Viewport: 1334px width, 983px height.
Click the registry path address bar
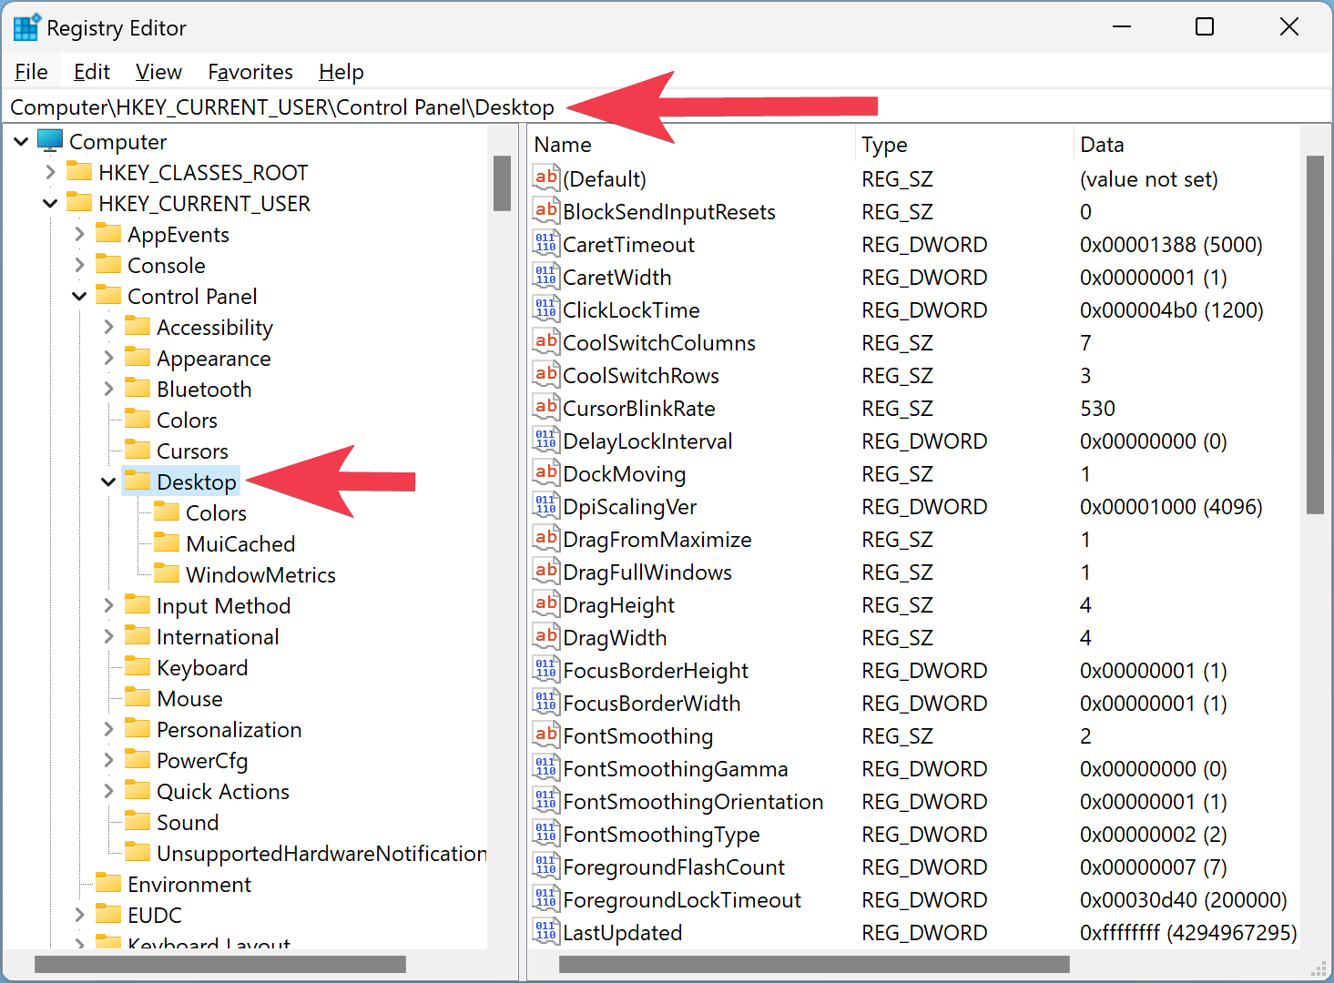point(667,106)
